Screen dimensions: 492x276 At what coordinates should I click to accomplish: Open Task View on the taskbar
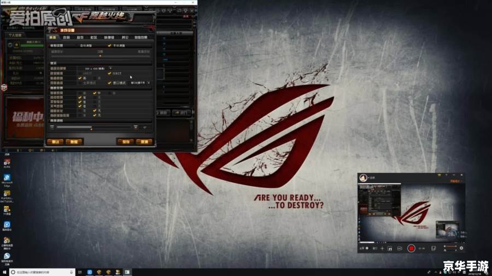(x=80, y=272)
